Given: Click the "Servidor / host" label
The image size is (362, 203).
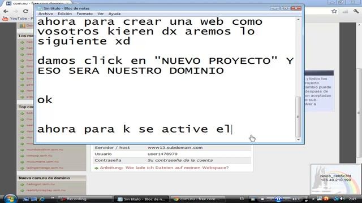Looking at the screenshot, I should [x=112, y=148].
